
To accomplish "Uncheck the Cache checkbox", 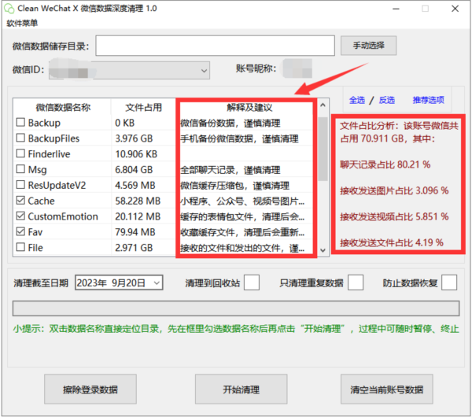I will [x=20, y=201].
